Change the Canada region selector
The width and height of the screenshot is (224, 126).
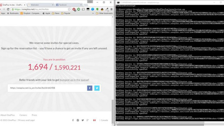coord(104,120)
